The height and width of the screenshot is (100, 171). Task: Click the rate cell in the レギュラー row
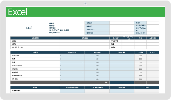click(x=72, y=56)
